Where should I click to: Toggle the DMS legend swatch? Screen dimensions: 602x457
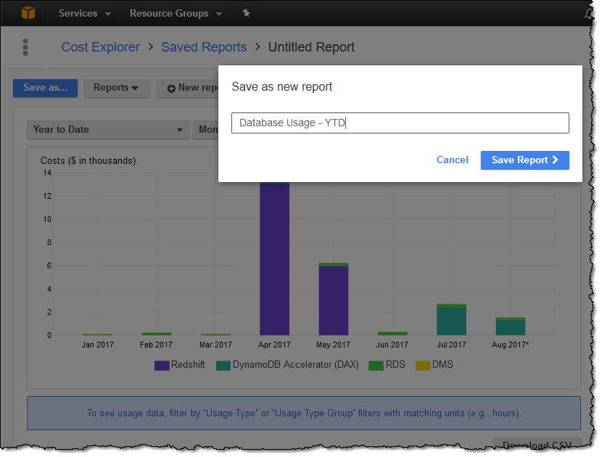click(x=422, y=365)
